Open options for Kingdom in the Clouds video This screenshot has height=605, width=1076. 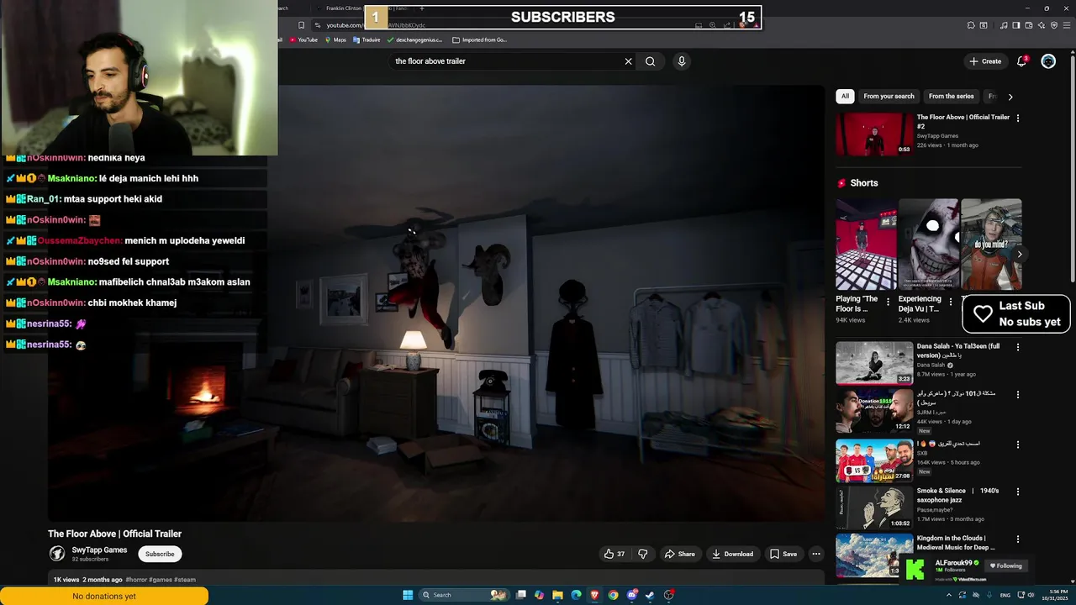[1018, 539]
